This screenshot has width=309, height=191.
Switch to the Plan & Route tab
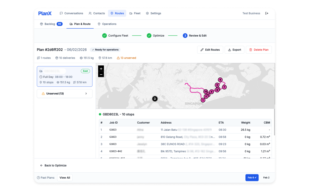coord(80,24)
